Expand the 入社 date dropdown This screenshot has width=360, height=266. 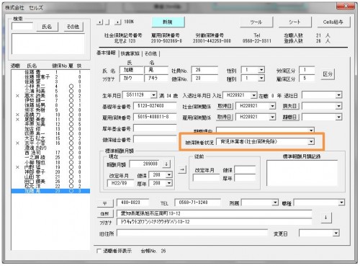click(x=253, y=95)
